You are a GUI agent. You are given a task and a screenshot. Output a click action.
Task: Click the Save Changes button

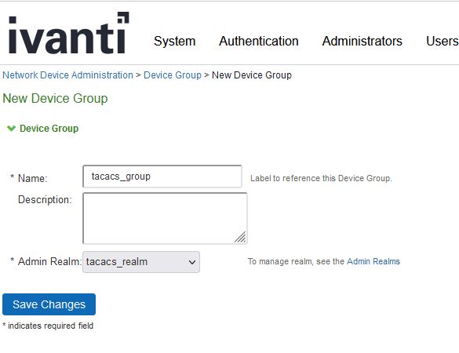(49, 304)
